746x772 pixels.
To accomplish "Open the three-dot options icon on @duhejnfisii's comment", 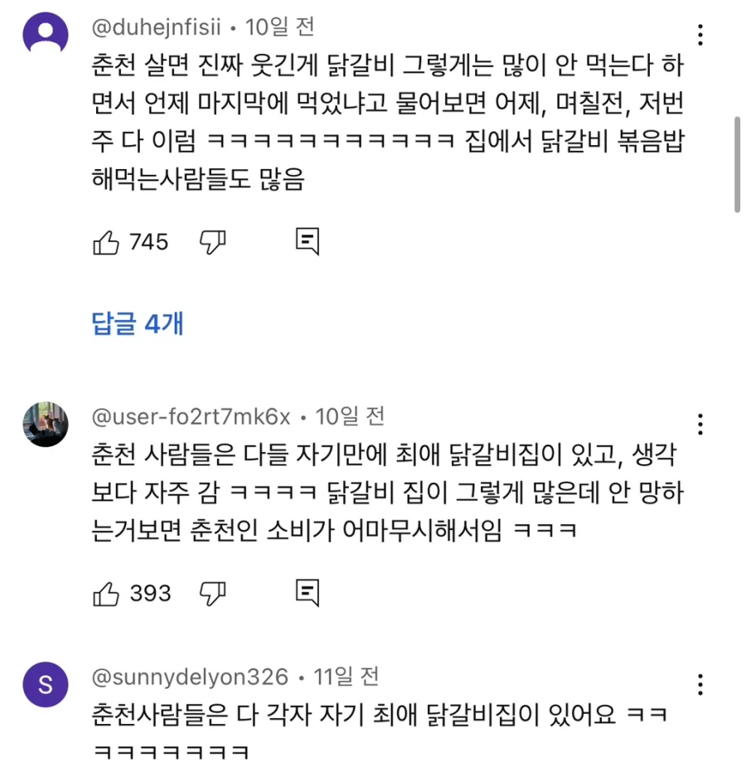I will click(x=700, y=33).
